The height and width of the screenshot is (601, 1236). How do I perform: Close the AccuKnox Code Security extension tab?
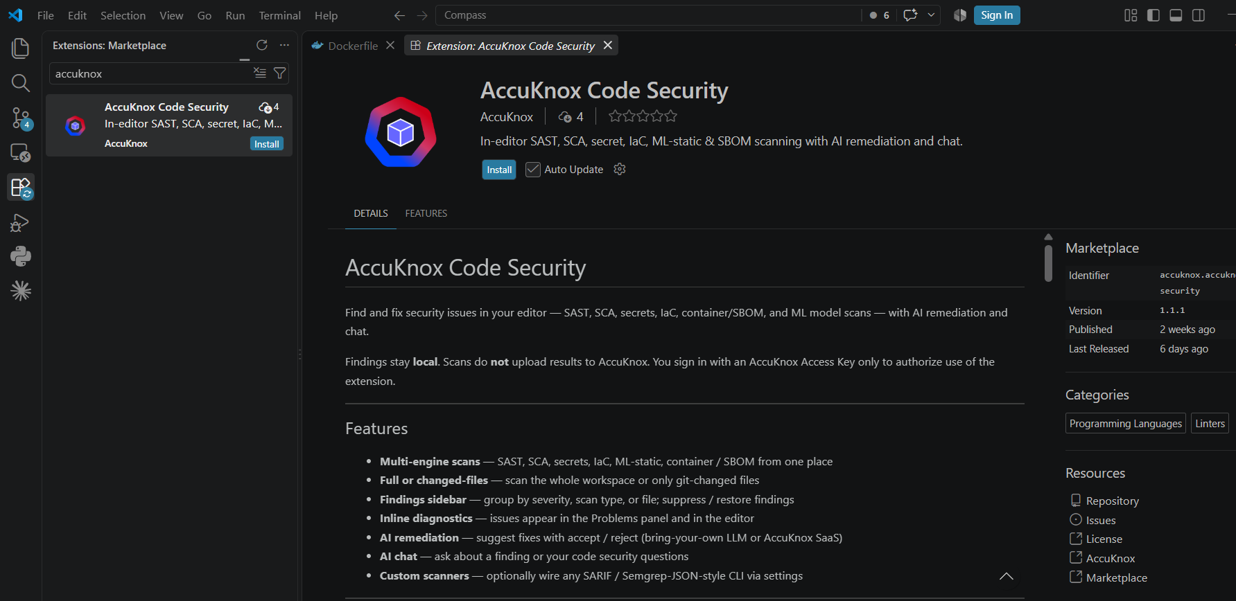608,45
